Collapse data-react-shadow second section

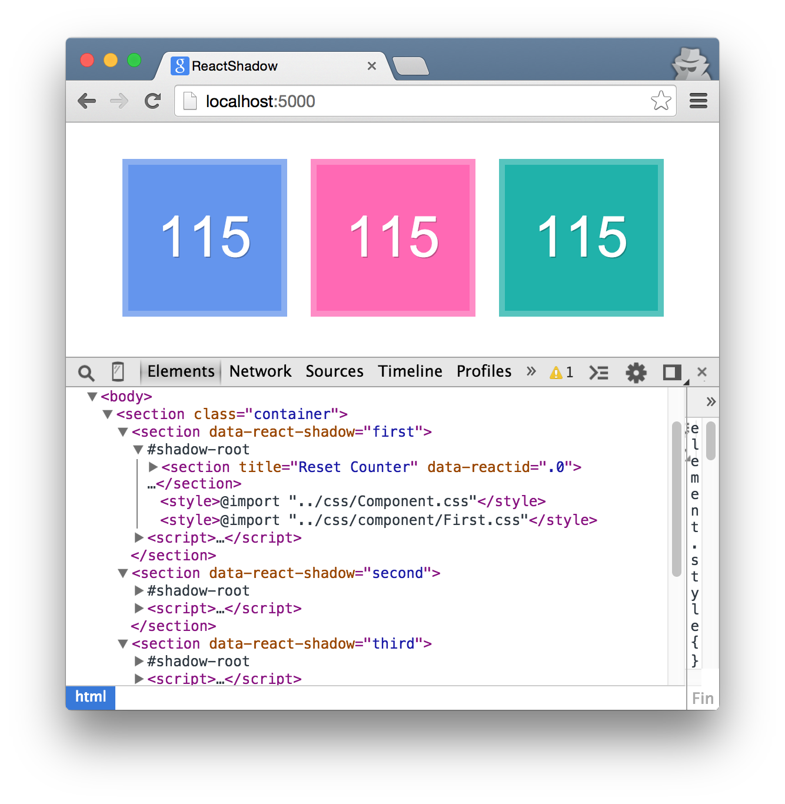123,573
